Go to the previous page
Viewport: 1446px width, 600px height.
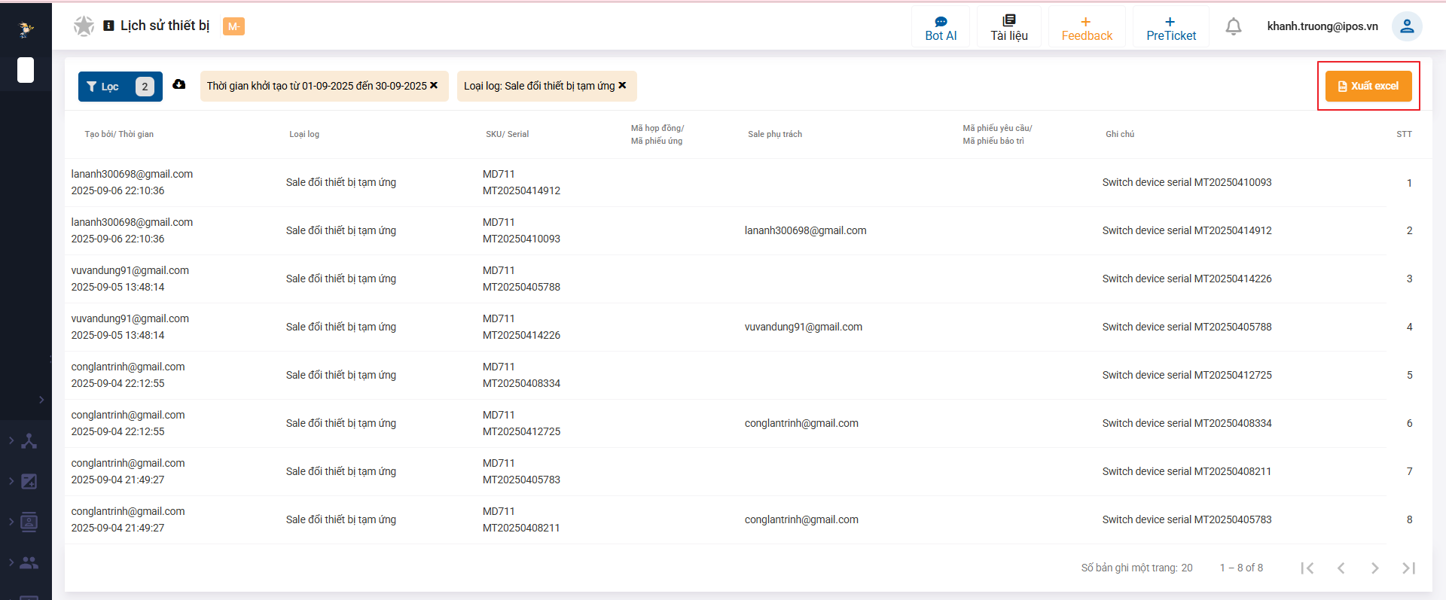click(1341, 568)
